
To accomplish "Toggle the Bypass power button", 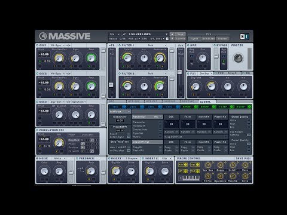I will (215, 45).
